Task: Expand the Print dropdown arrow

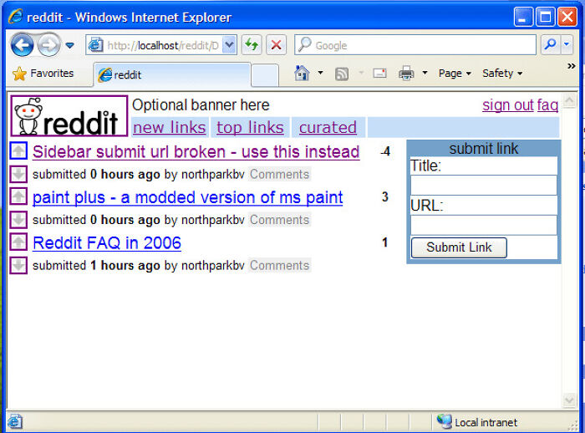Action: (425, 74)
